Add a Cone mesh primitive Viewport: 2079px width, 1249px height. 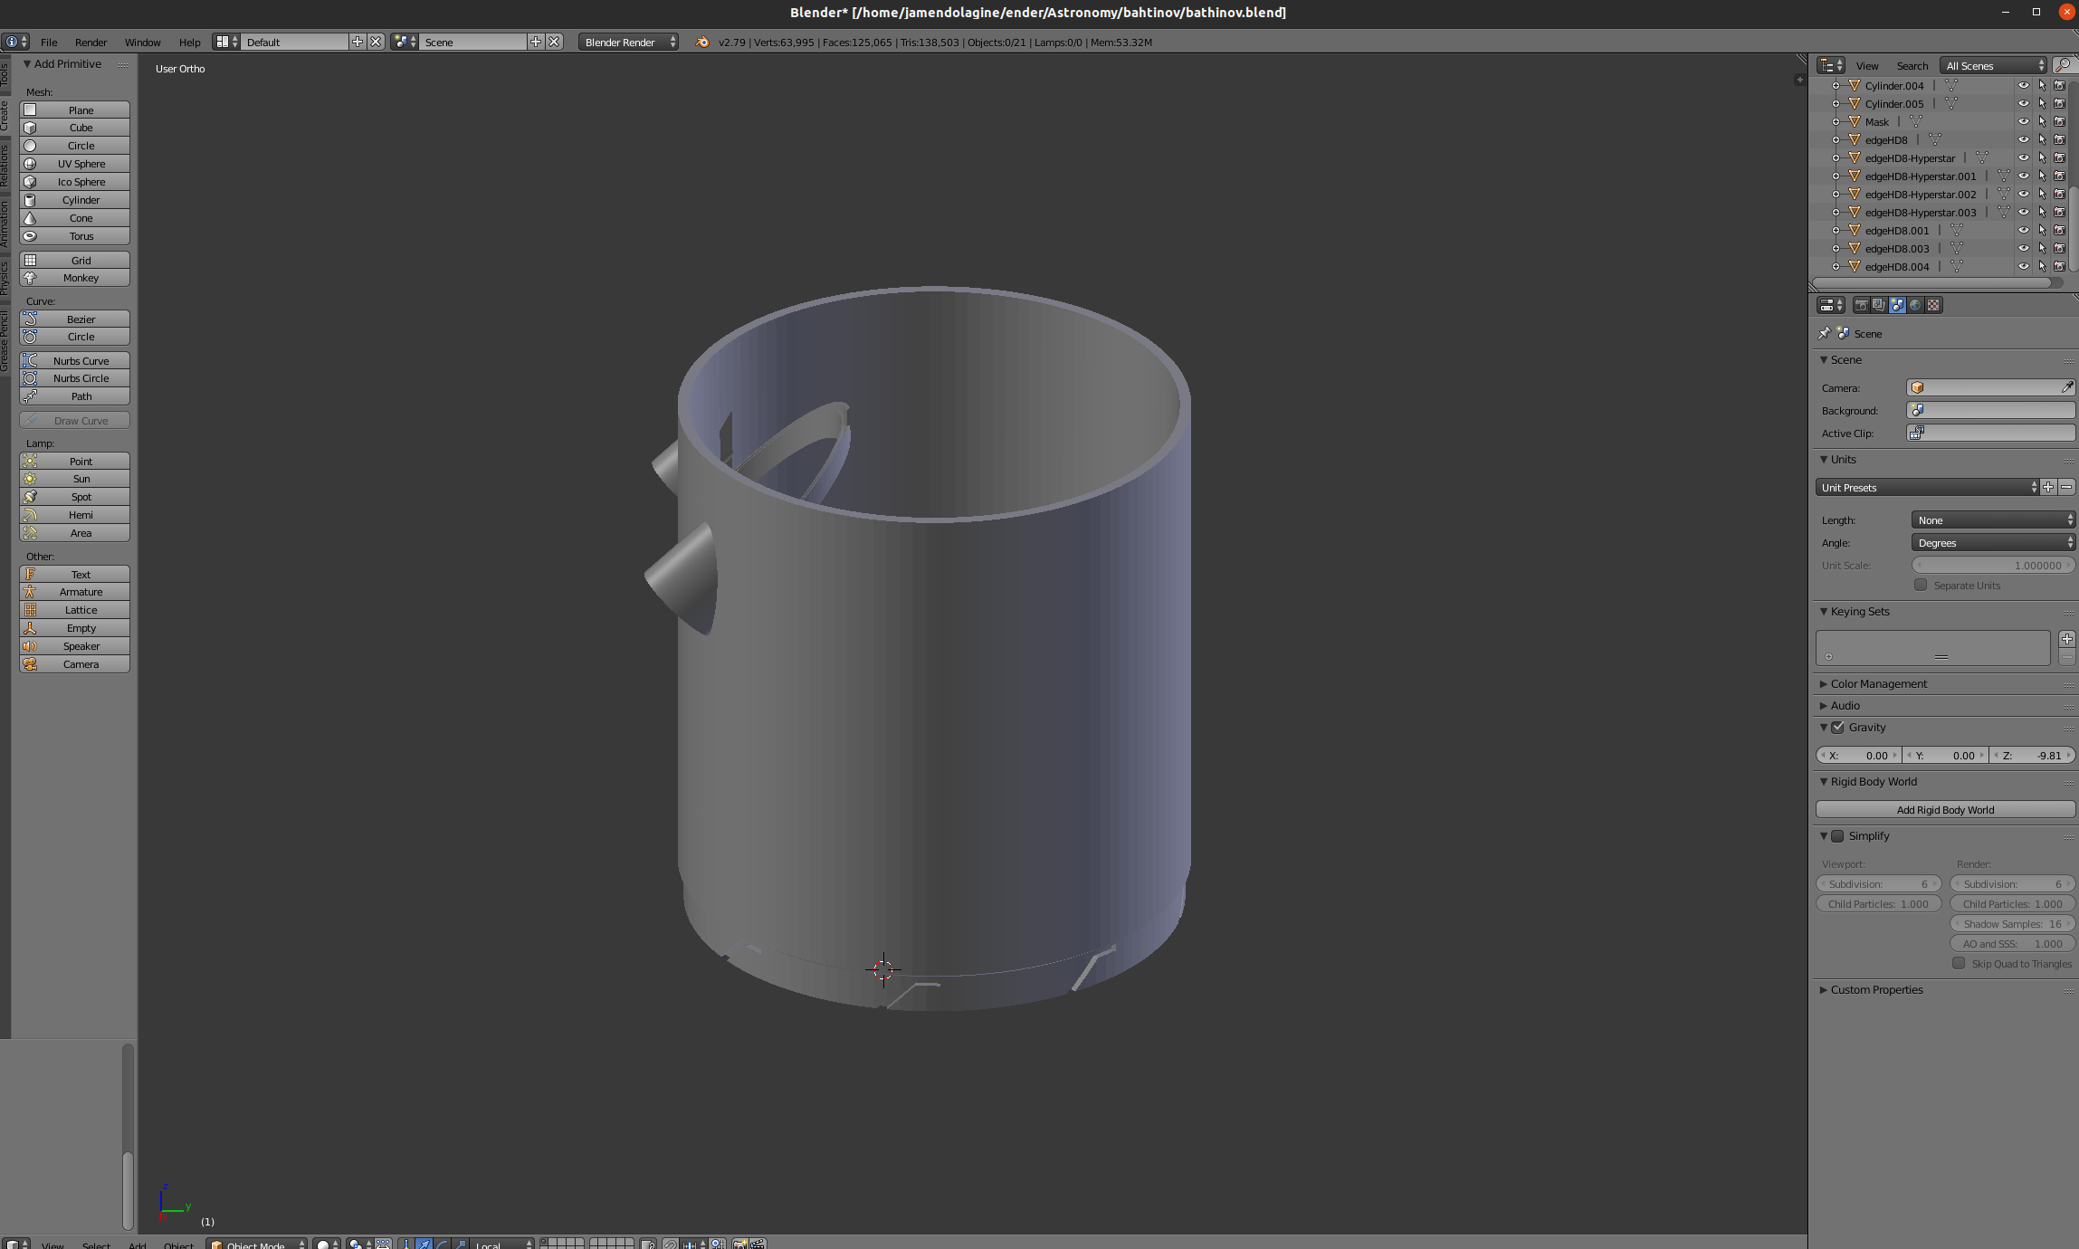[74, 218]
